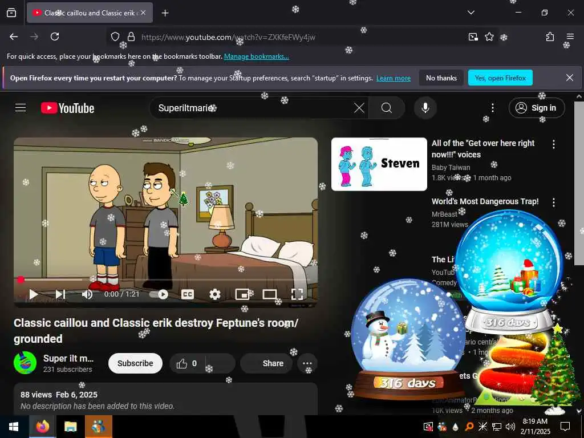Subscribe to the Super ilt channel
Viewport: 584px width, 438px height.
[135, 363]
